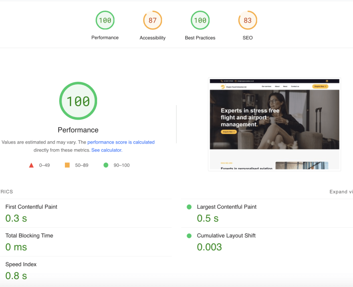This screenshot has width=353, height=287.
Task: Open the "performance score is calculated" link
Action: coord(121,142)
